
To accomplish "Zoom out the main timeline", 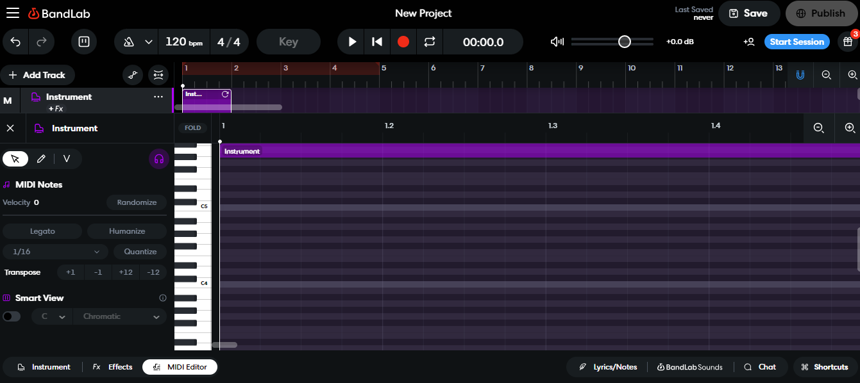I will (827, 75).
